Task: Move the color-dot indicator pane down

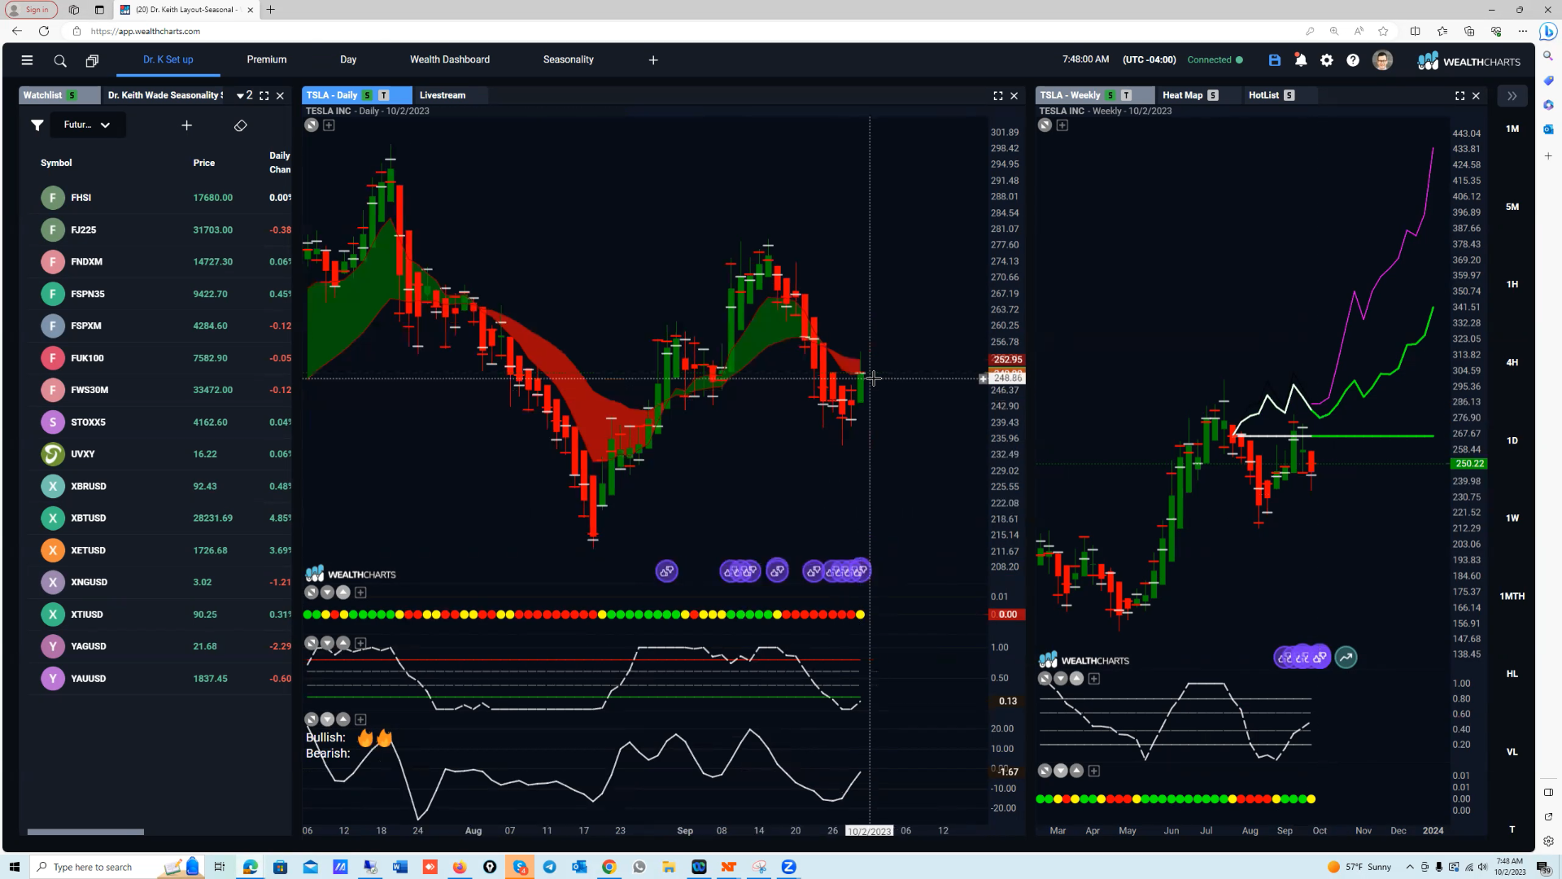Action: [327, 593]
